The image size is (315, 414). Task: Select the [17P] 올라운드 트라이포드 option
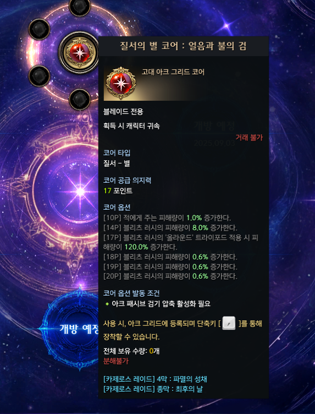pos(181,242)
